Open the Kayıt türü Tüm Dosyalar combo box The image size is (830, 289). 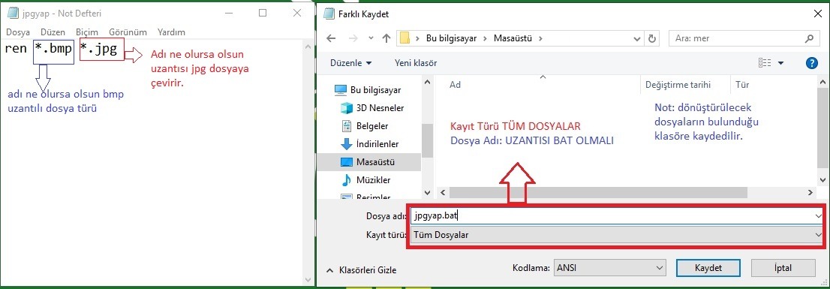617,234
